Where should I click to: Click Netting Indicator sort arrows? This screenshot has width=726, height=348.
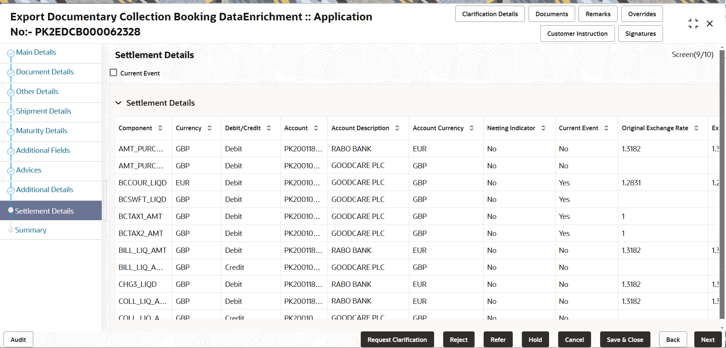(x=543, y=128)
